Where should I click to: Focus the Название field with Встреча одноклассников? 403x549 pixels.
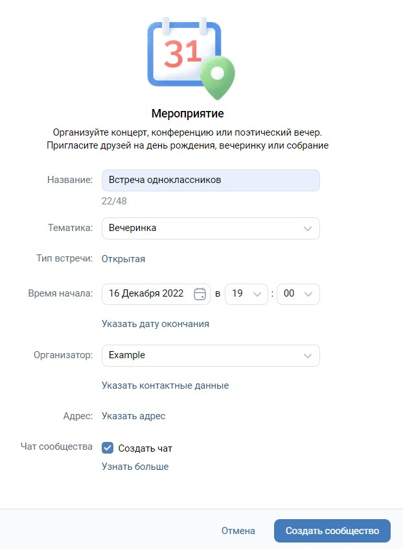211,180
